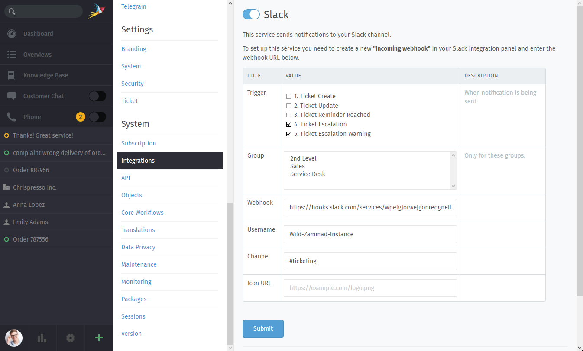Click the Group list scroll-down arrow
This screenshot has height=351, width=583.
(453, 186)
